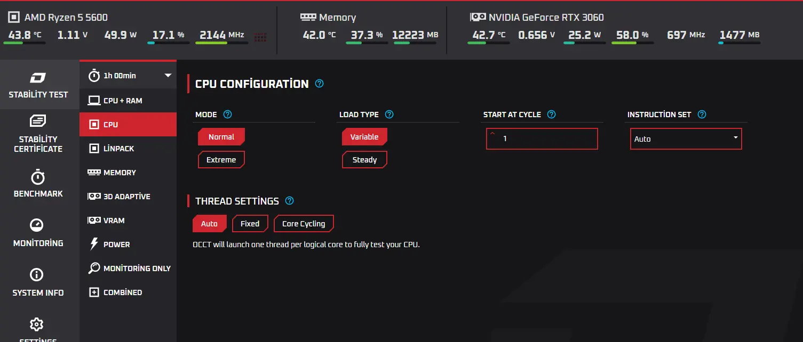
Task: Click the CPU power 49.9 W reading
Action: pos(121,35)
